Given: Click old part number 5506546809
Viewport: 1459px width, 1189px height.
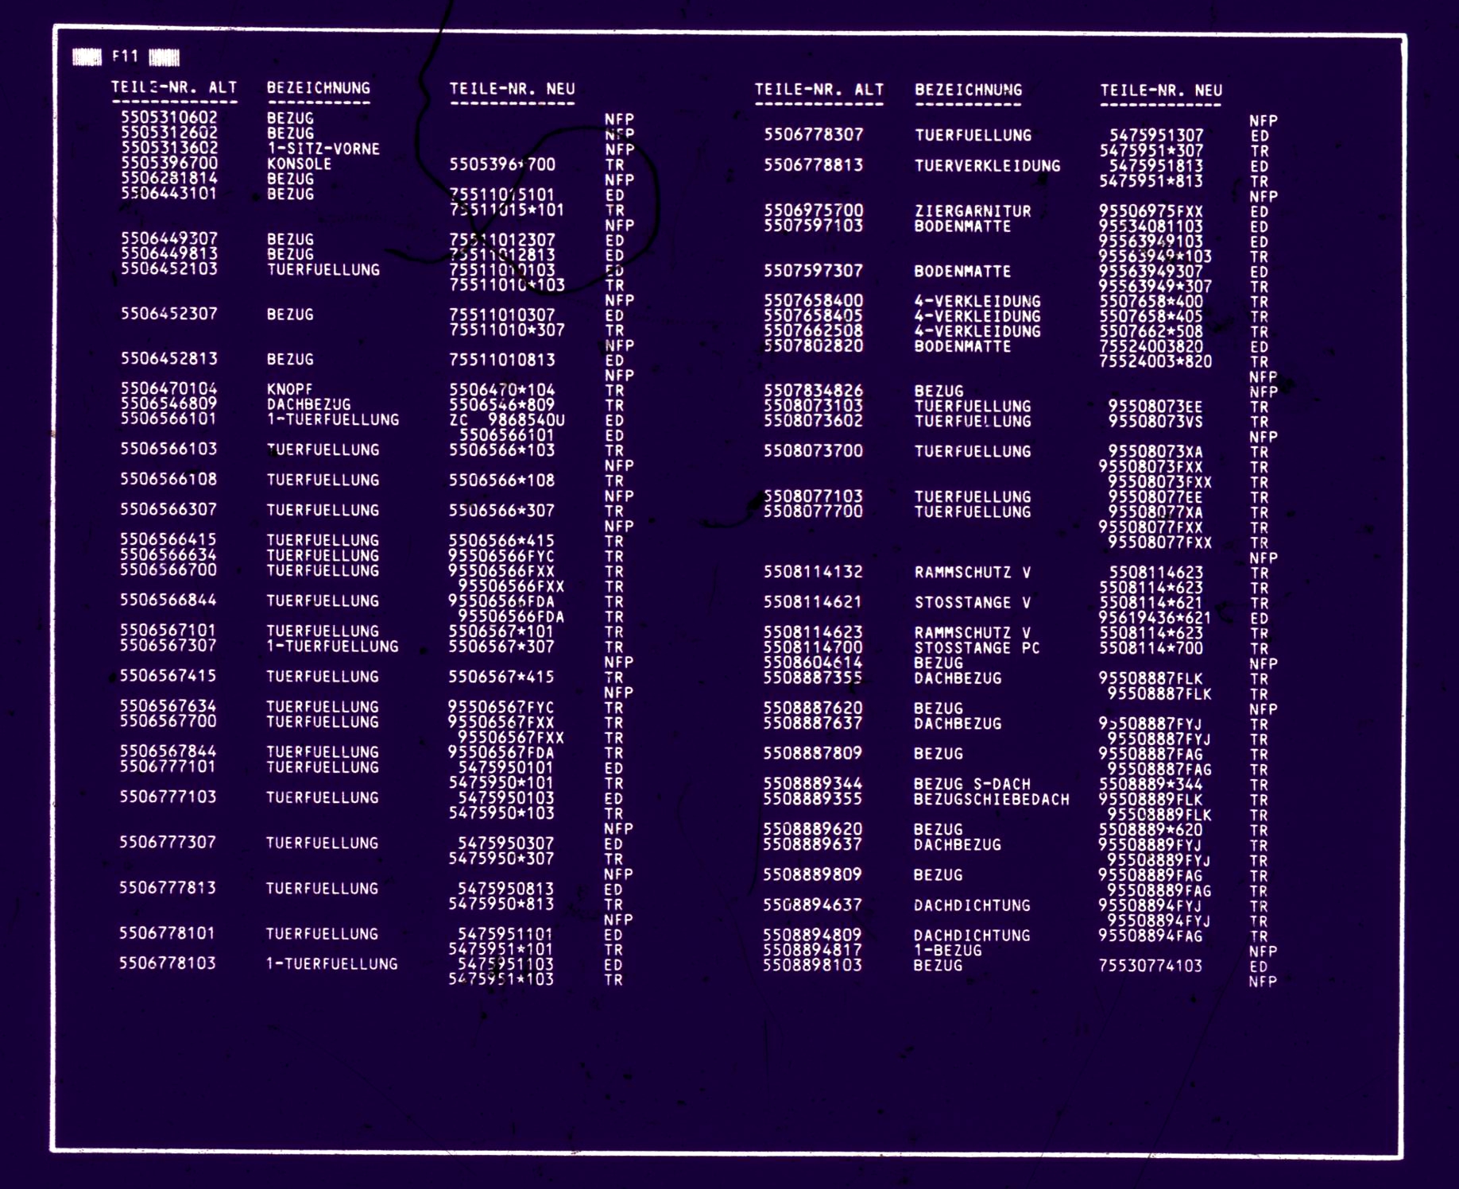Looking at the screenshot, I should tap(169, 403).
